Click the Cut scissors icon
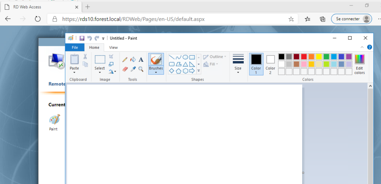The width and height of the screenshot is (381, 184). tap(85, 56)
